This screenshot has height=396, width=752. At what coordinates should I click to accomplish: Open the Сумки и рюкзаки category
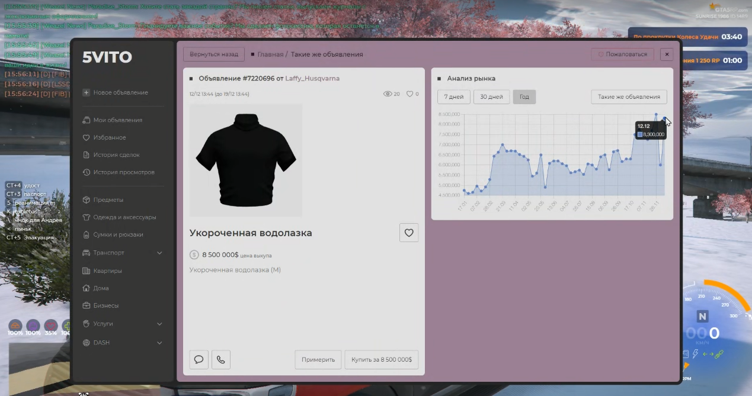tap(118, 234)
